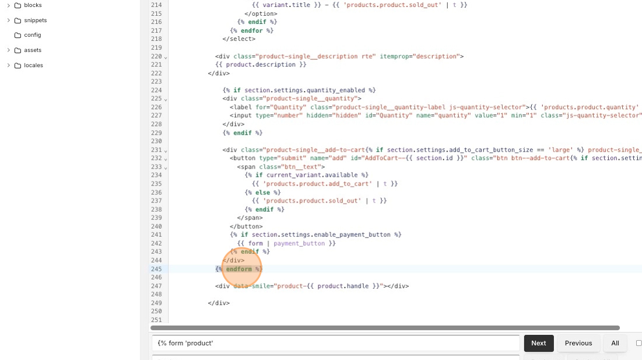Click the locales folder icon
Screen dimensions: 642x360
click(x=17, y=65)
